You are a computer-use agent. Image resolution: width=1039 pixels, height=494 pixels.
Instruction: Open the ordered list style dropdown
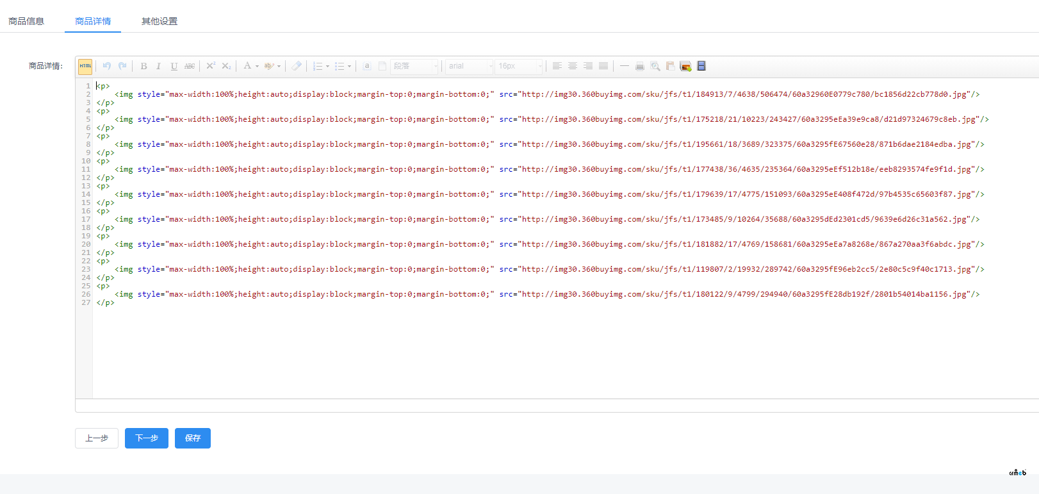click(327, 66)
